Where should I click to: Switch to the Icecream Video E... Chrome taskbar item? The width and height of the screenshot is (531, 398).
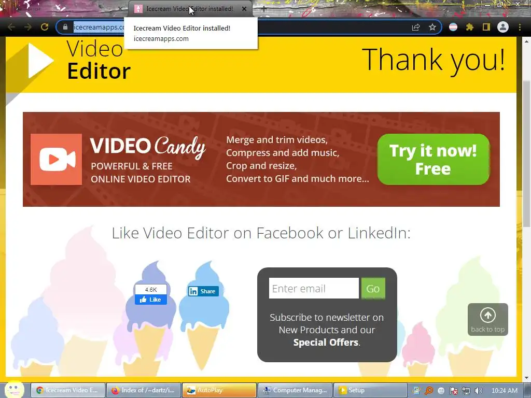68,390
